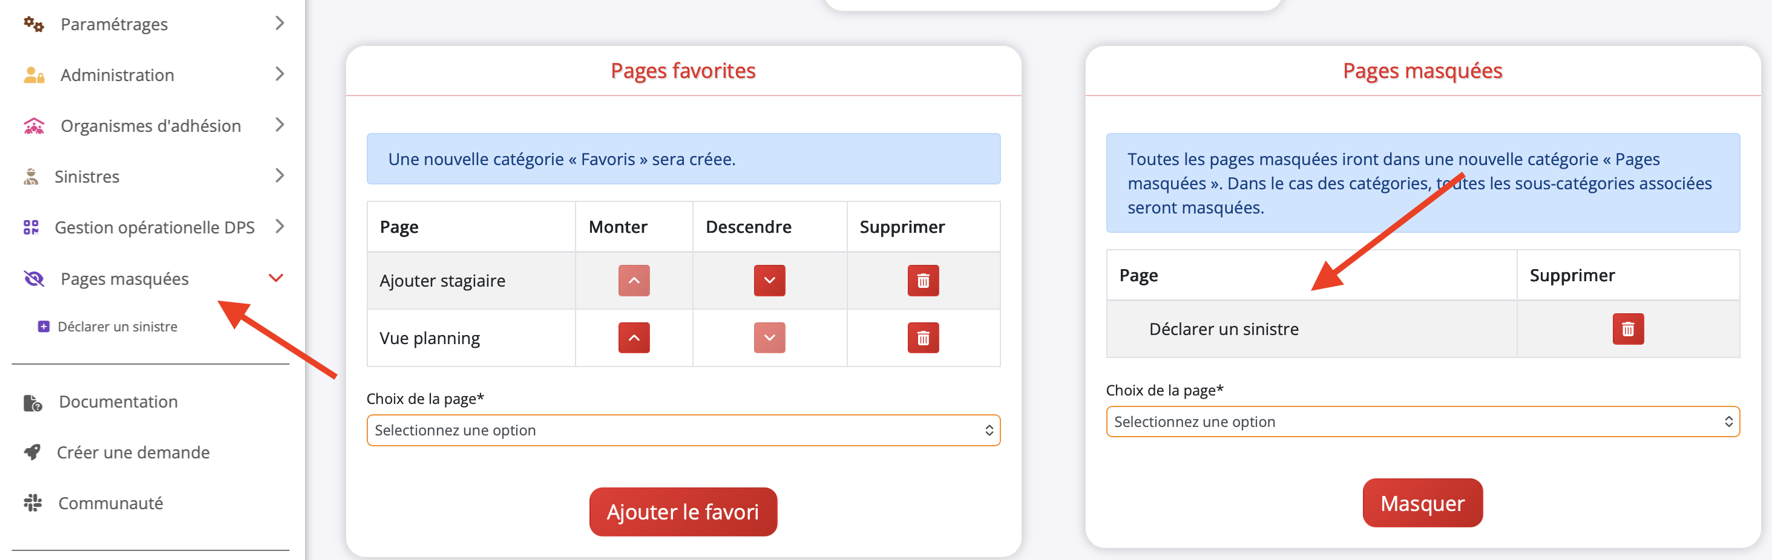1772x560 pixels.
Task: Click the plus icon beside Déclarer un sinistre
Action: tap(44, 326)
